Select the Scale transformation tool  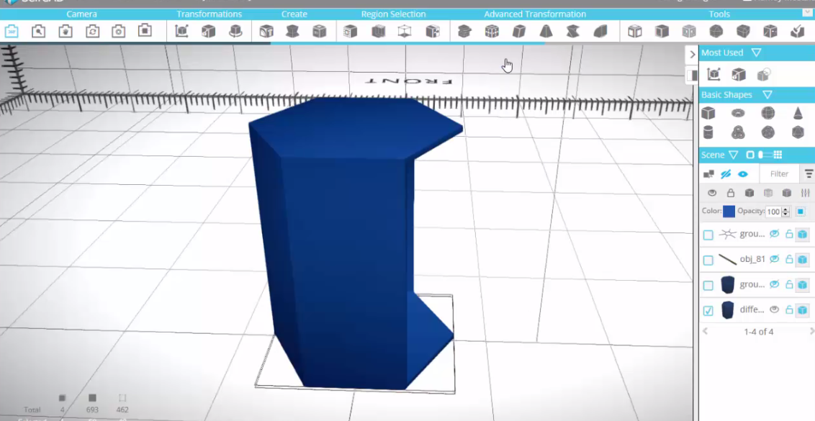click(x=208, y=31)
